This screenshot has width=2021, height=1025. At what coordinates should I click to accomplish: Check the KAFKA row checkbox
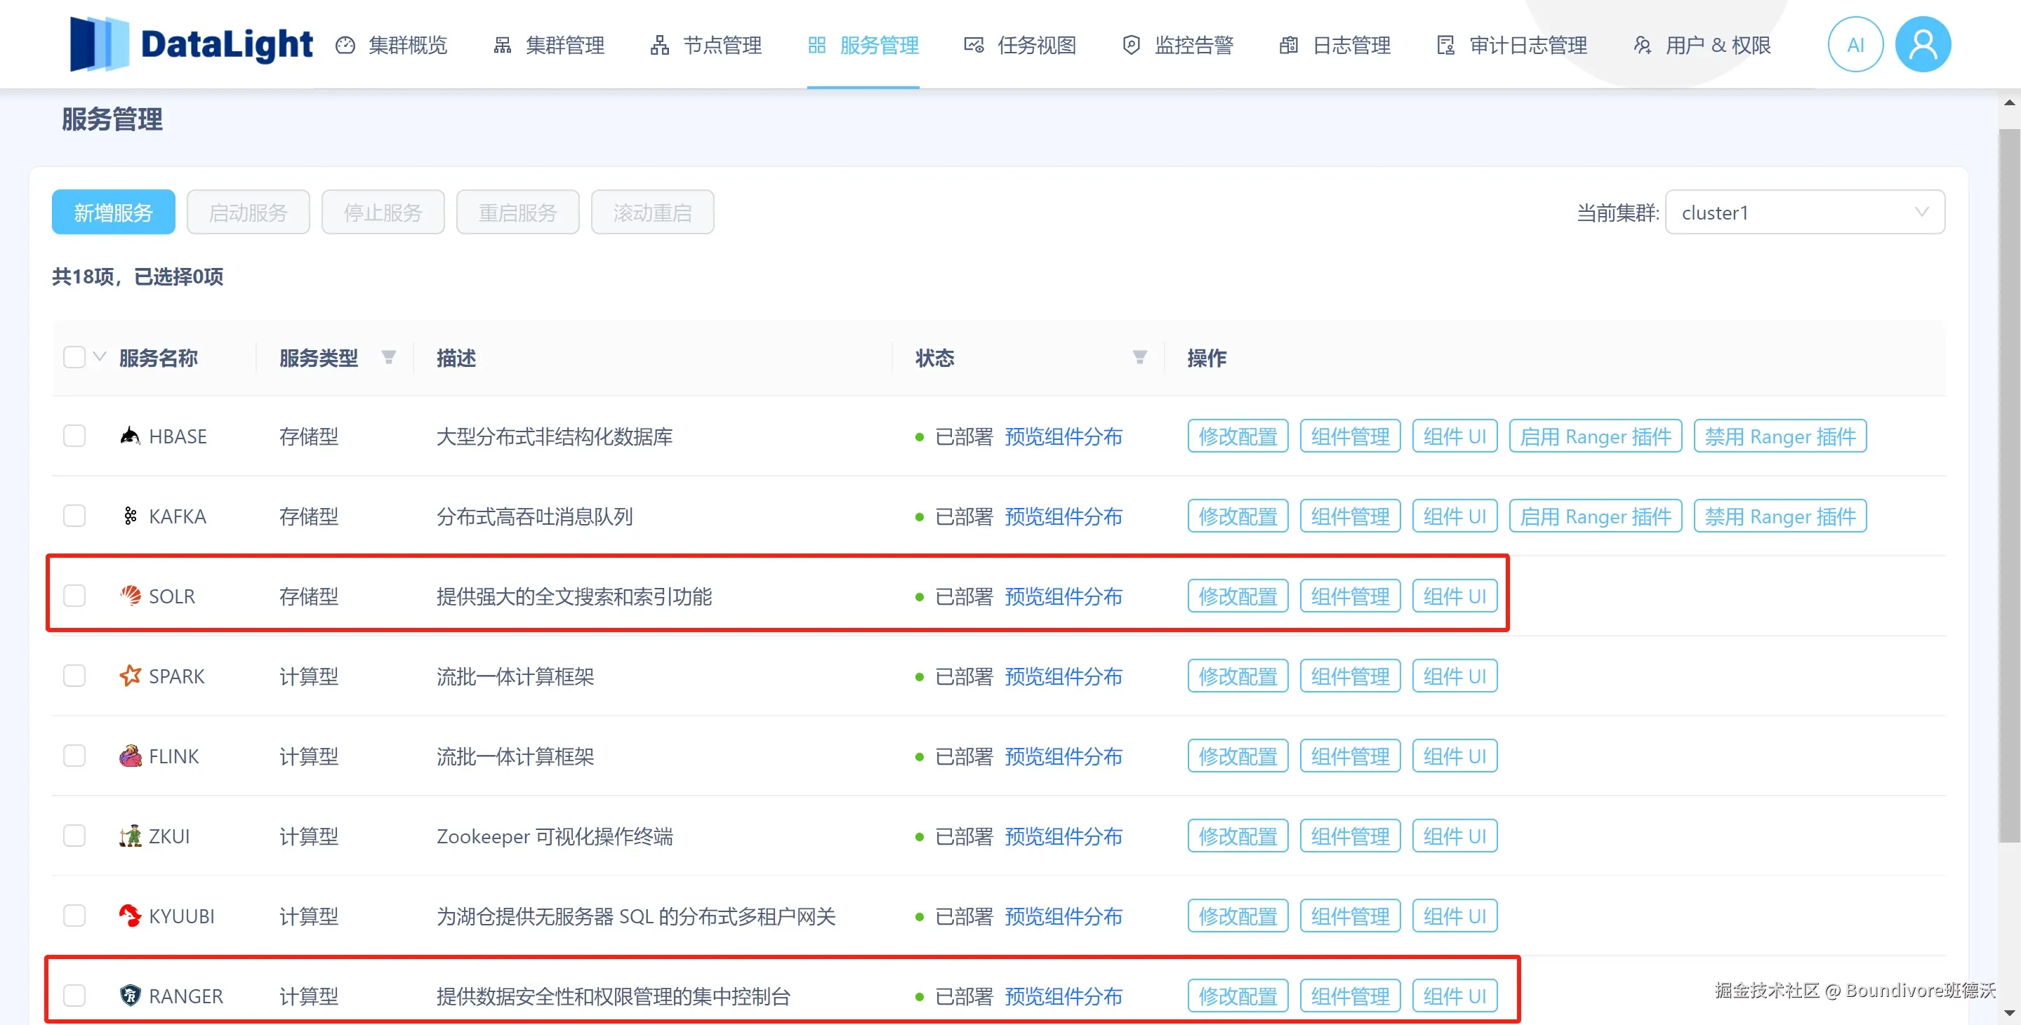(74, 516)
